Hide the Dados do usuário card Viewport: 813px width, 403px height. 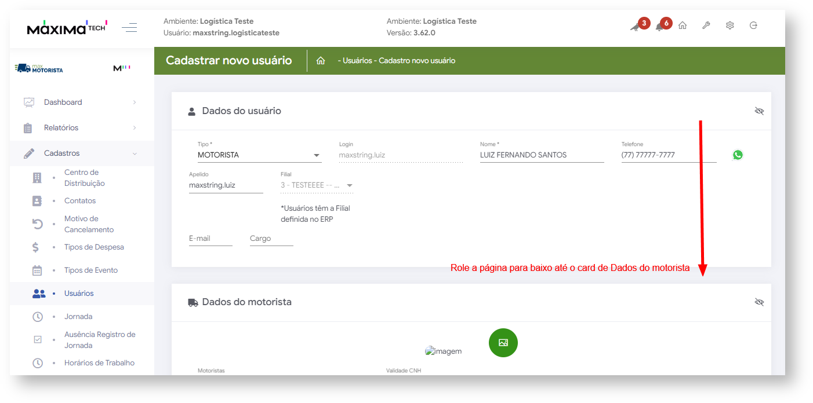(759, 111)
